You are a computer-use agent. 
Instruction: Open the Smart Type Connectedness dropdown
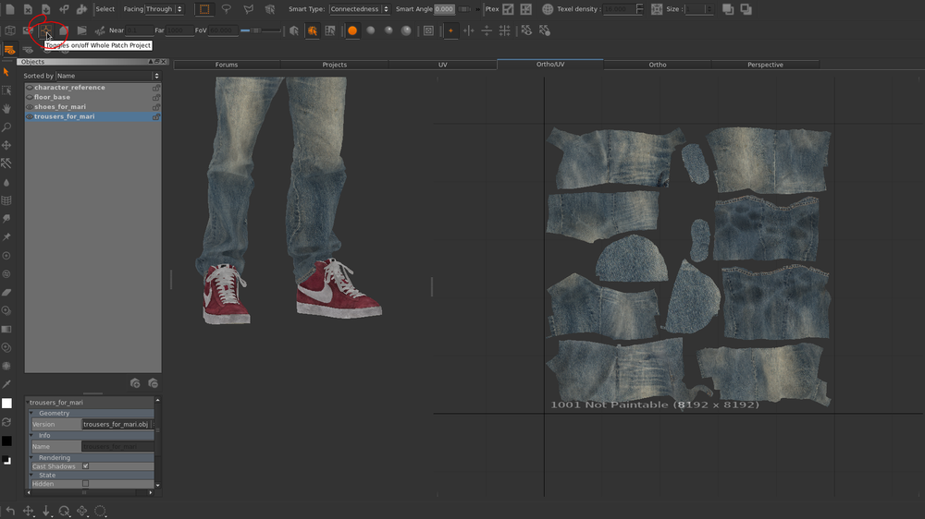[x=360, y=9]
